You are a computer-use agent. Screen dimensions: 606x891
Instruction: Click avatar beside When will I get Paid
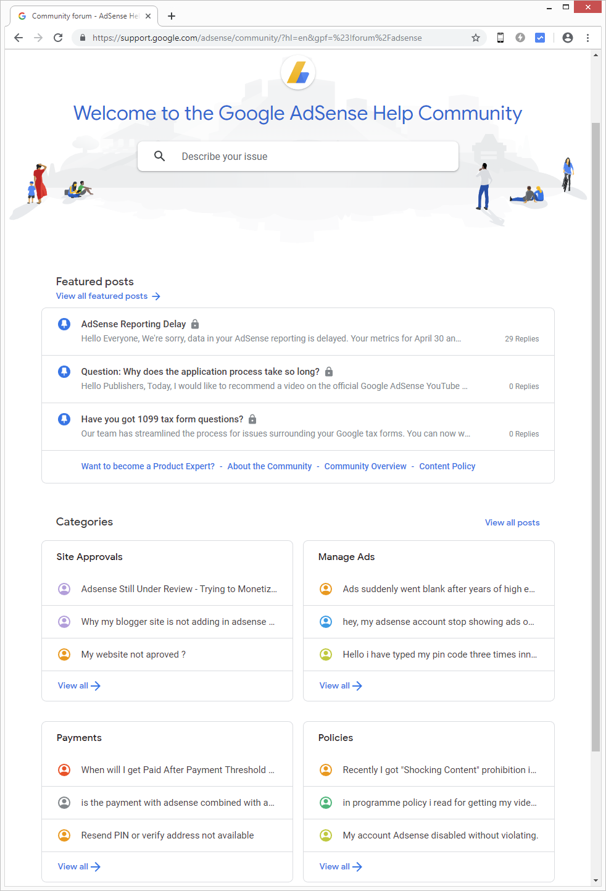(64, 770)
